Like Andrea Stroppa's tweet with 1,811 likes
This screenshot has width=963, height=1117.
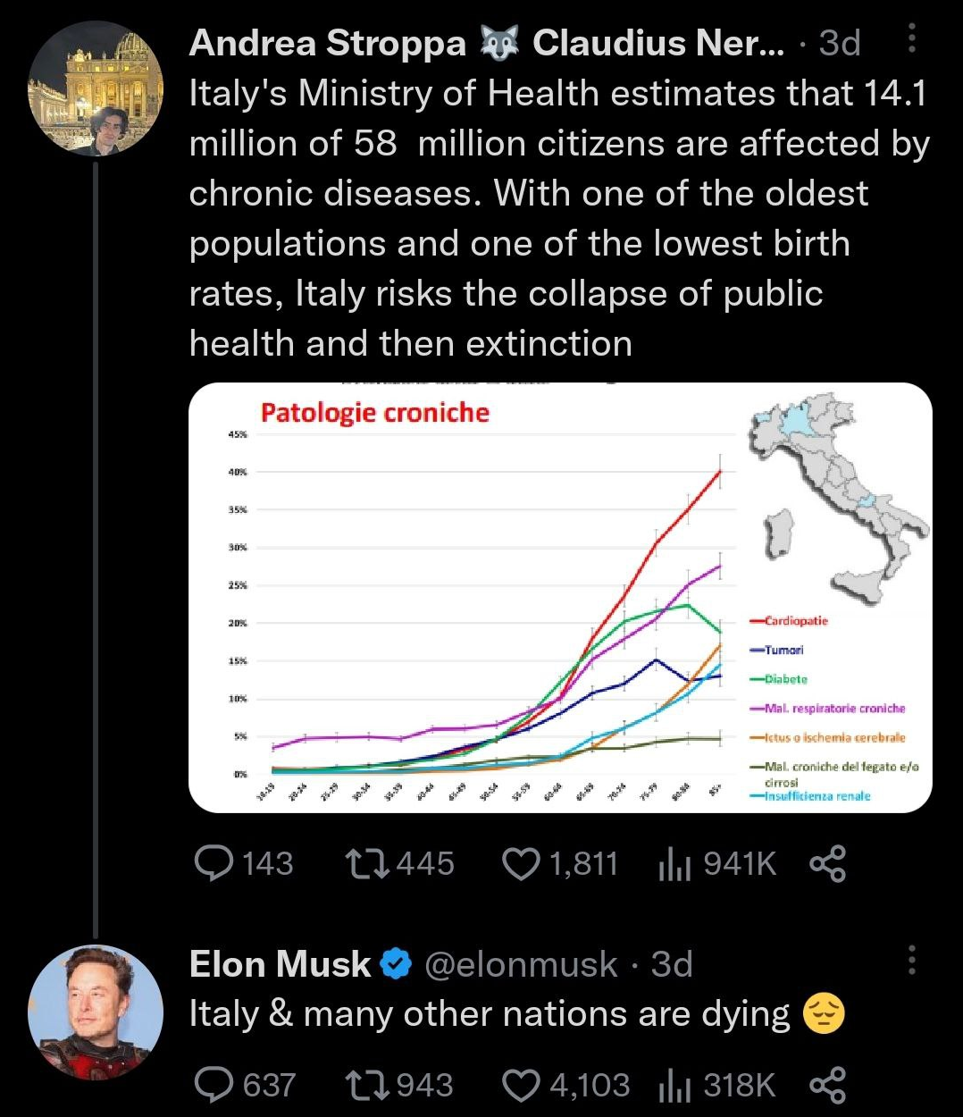[x=560, y=864]
